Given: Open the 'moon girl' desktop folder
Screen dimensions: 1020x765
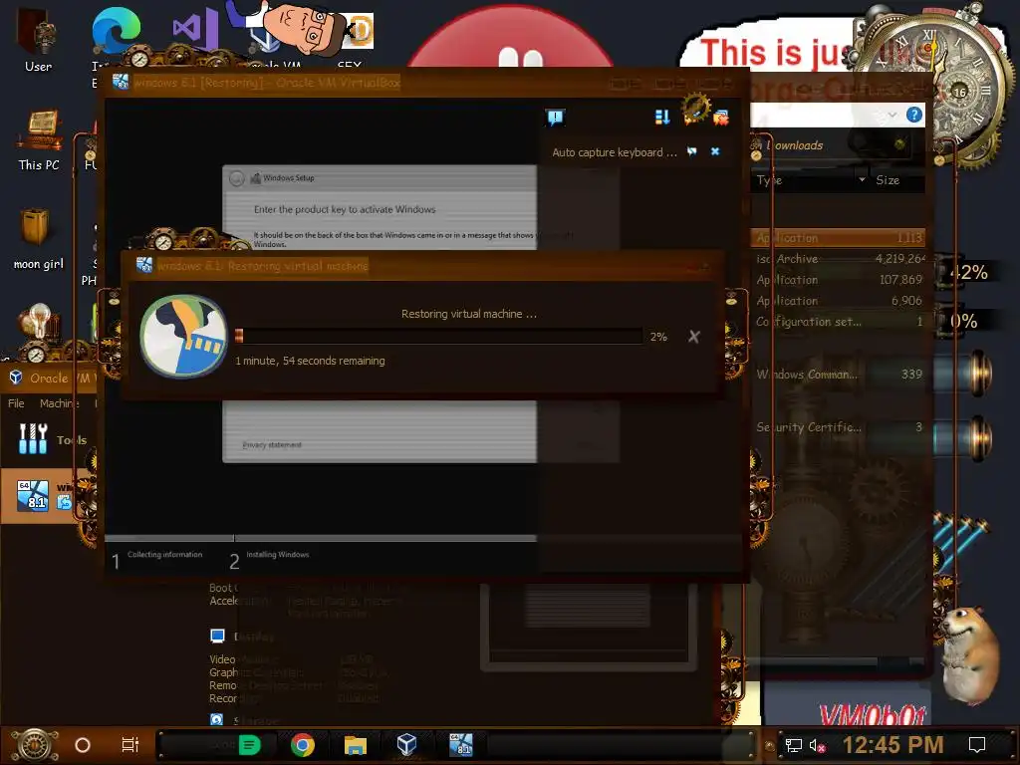Looking at the screenshot, I should (38, 239).
